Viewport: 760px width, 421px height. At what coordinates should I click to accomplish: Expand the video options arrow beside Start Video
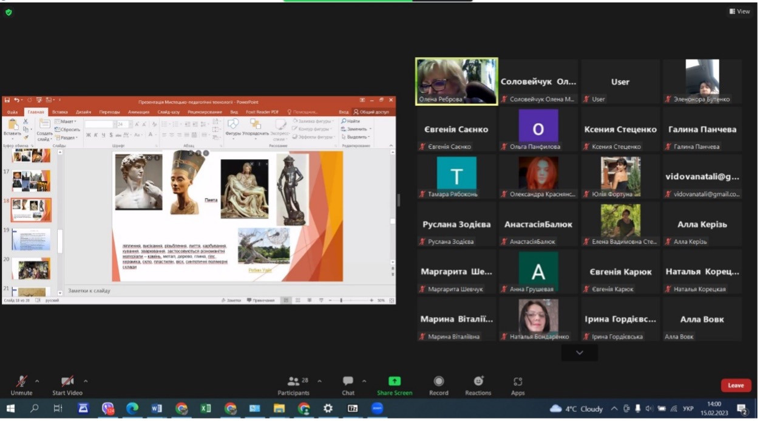pyautogui.click(x=86, y=382)
